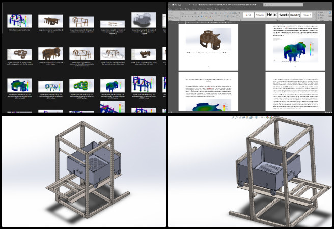Open the Find dropdown in Editing group

point(321,13)
